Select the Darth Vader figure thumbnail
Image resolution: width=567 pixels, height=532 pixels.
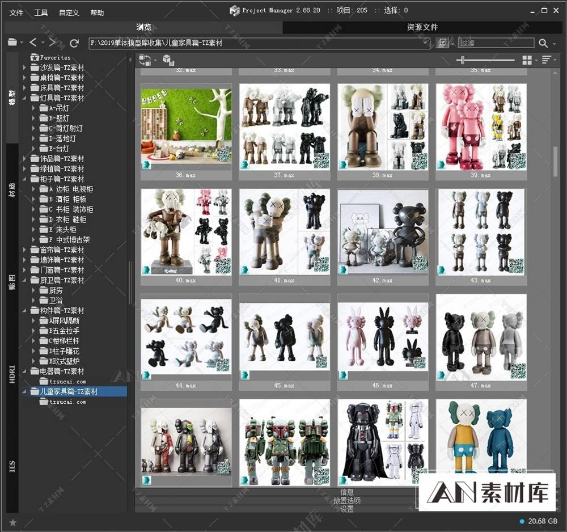(x=383, y=442)
